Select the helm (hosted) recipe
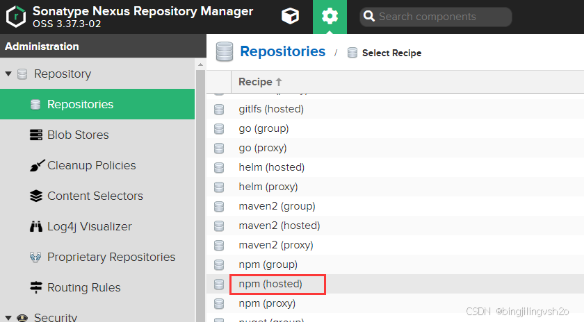 click(272, 167)
